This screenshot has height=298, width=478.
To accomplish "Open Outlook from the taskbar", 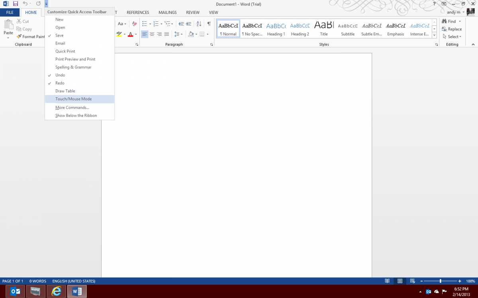I will click(x=15, y=292).
